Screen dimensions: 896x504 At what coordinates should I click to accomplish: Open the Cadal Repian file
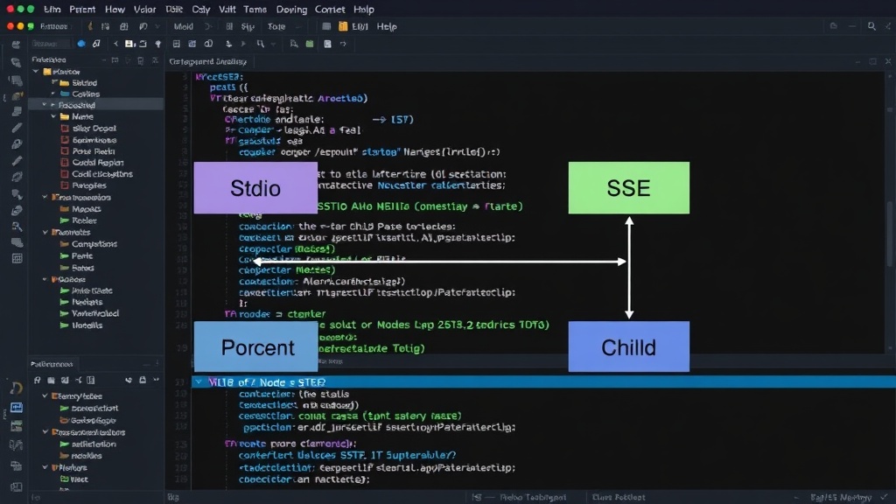point(98,162)
